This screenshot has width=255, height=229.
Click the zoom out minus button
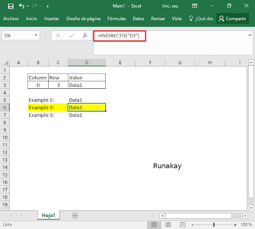point(192,225)
